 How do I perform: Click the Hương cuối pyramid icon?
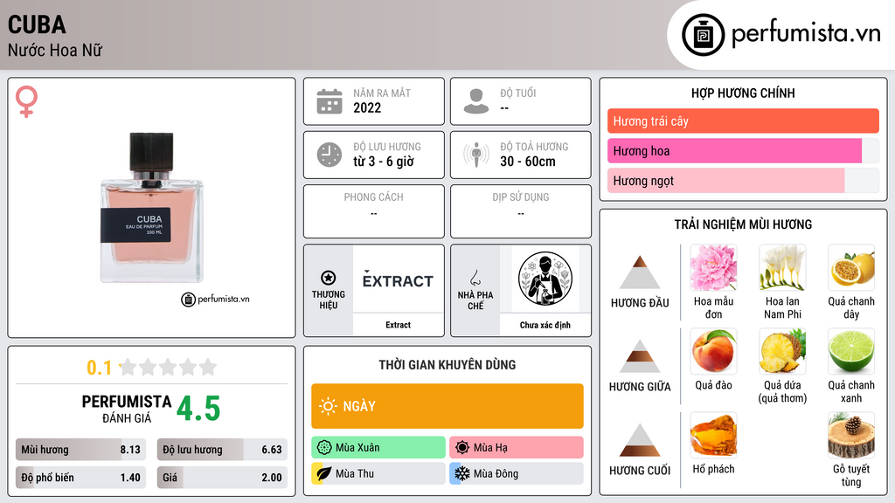pos(640,440)
